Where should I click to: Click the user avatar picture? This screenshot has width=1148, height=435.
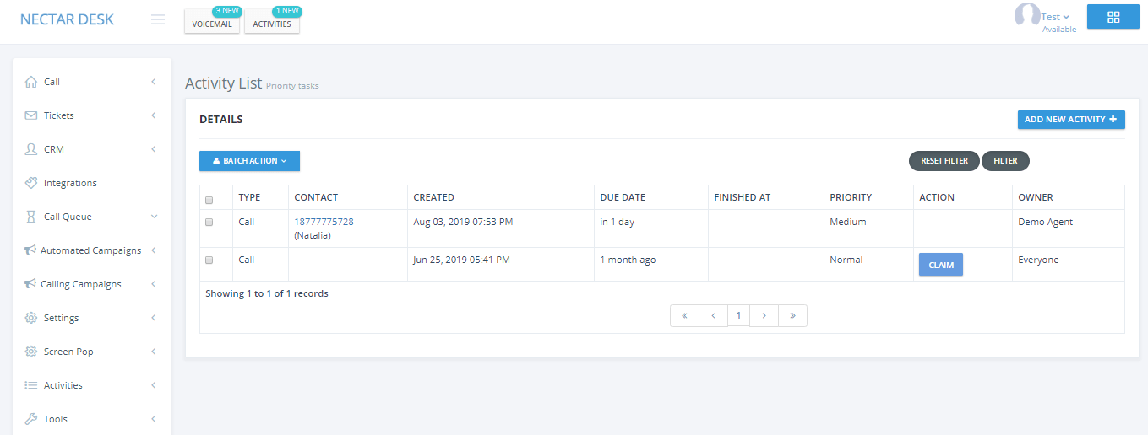(x=1027, y=16)
